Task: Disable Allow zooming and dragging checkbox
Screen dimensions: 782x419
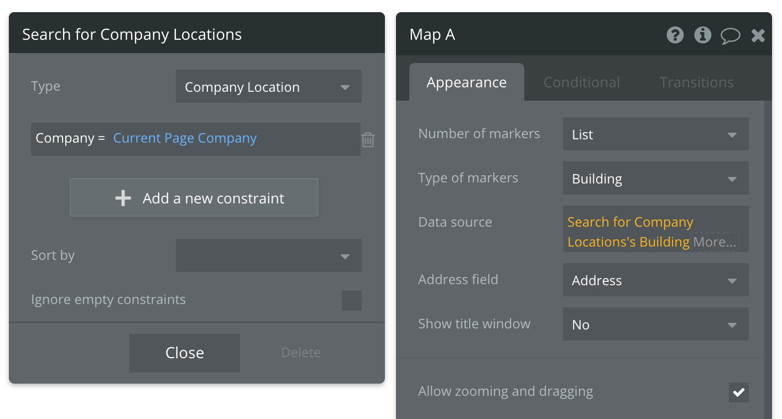Action: (x=738, y=392)
